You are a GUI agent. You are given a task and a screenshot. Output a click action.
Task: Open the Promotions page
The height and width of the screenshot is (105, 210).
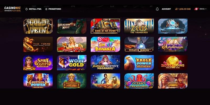point(55,9)
